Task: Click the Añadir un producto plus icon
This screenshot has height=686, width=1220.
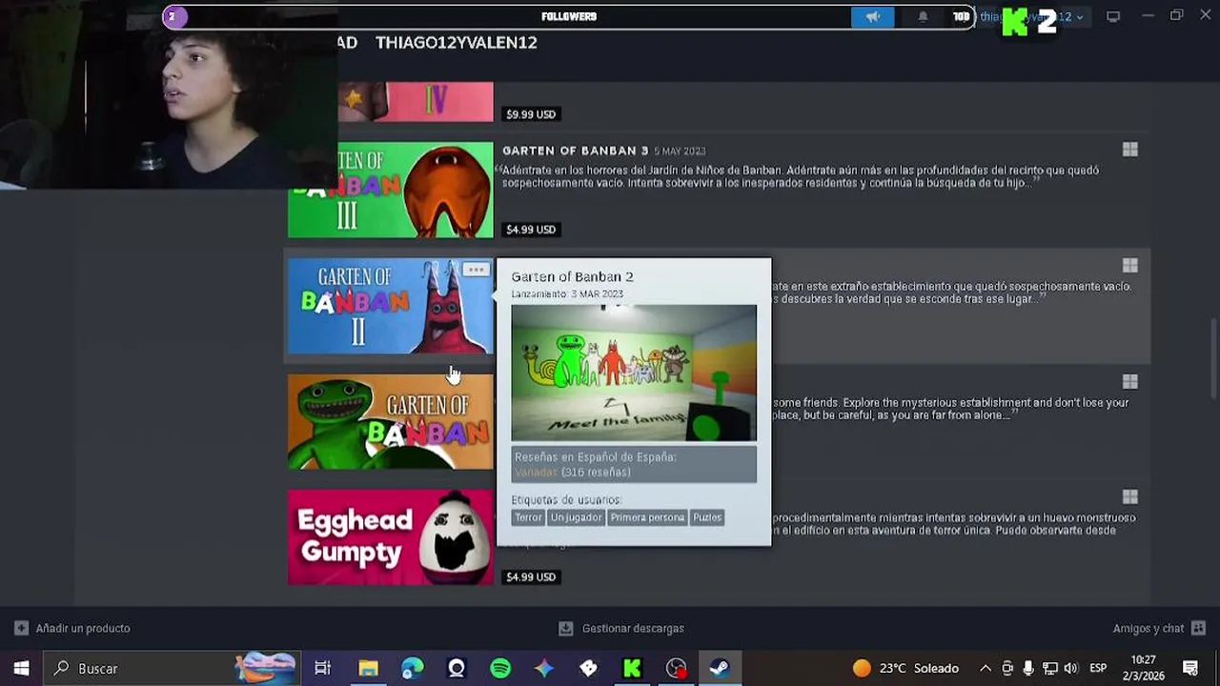Action: (21, 629)
